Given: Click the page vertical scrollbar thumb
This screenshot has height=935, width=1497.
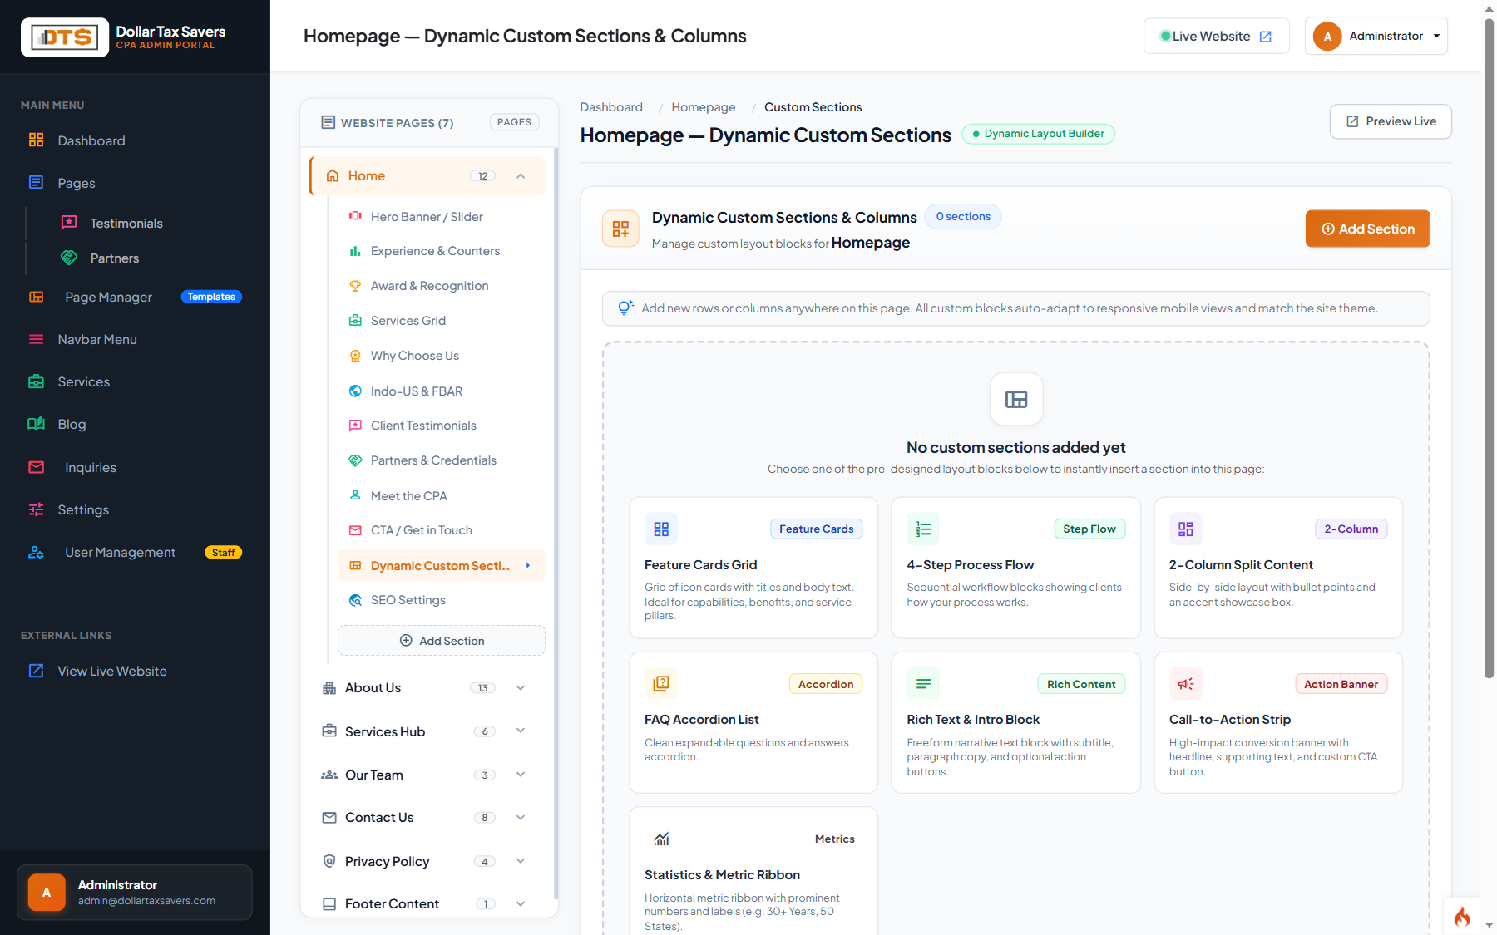Looking at the screenshot, I should click(x=1489, y=349).
